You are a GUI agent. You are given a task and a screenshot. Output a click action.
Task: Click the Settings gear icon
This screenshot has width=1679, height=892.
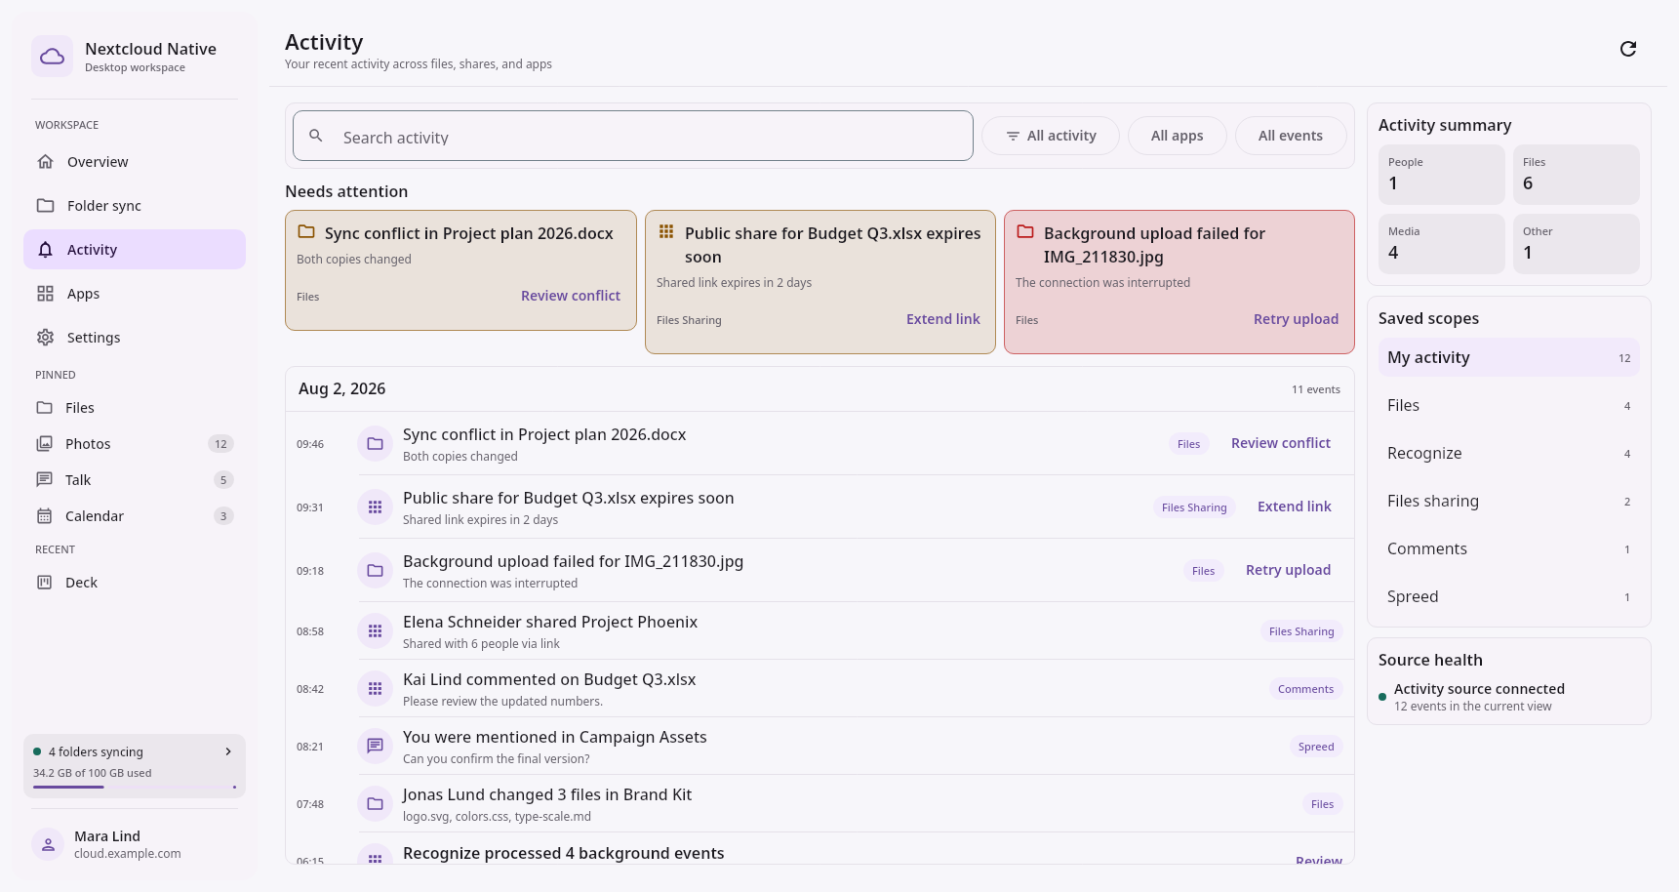[45, 338]
